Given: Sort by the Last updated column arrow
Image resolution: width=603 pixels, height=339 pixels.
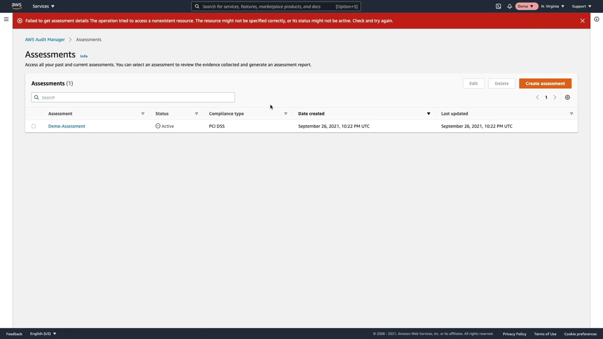Looking at the screenshot, I should click(x=571, y=113).
